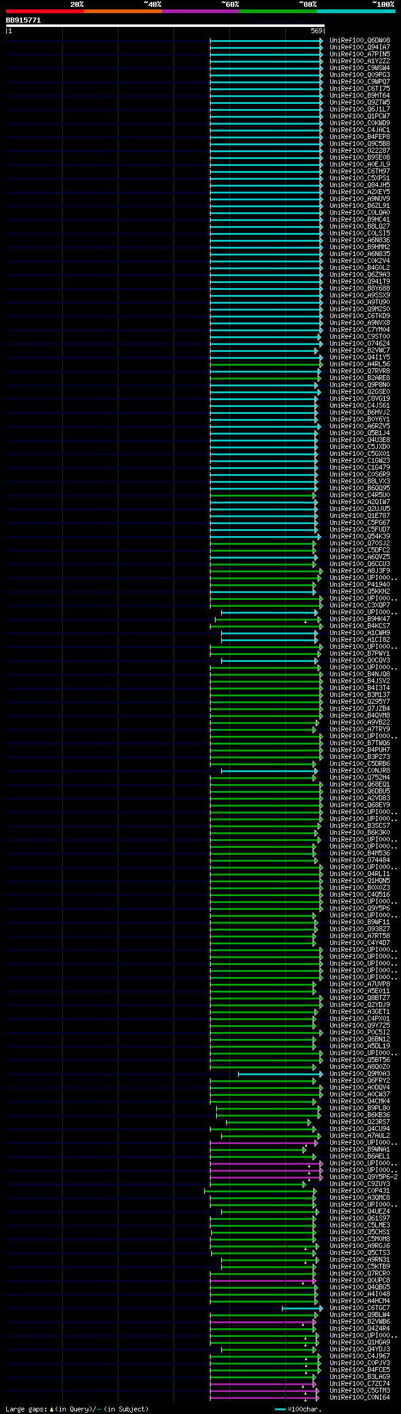
Task: Open hit UniRef100_C5KTB9
Action: (x=360, y=1266)
